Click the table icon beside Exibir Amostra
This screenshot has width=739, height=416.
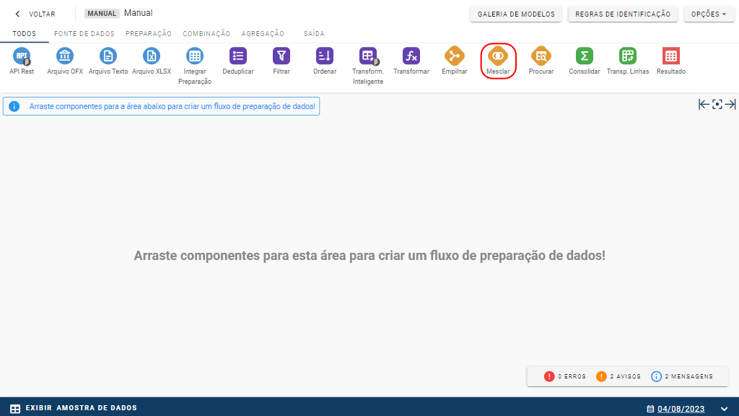pyautogui.click(x=15, y=409)
